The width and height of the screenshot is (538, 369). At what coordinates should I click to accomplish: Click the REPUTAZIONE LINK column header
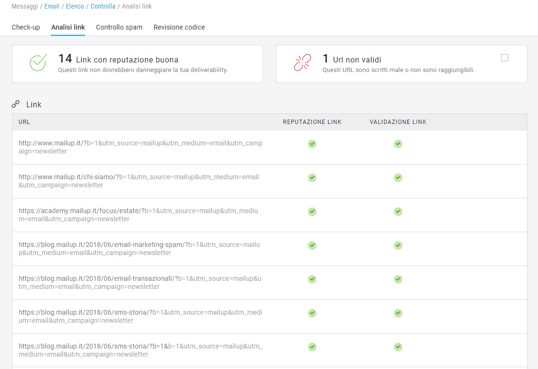pos(312,122)
